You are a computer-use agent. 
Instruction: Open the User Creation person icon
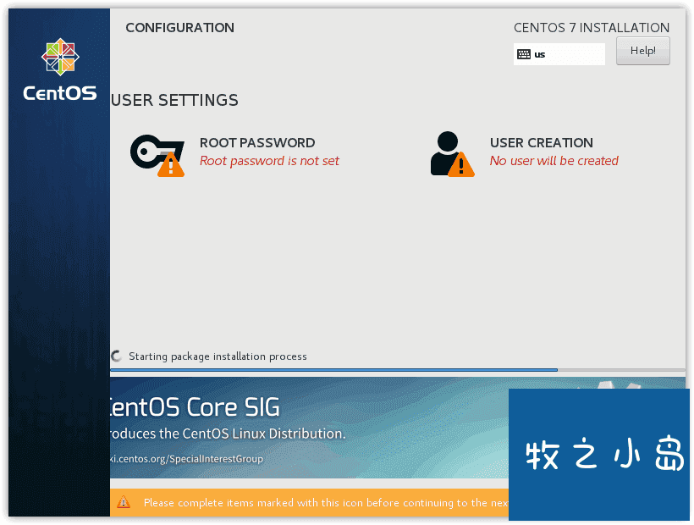tap(452, 154)
